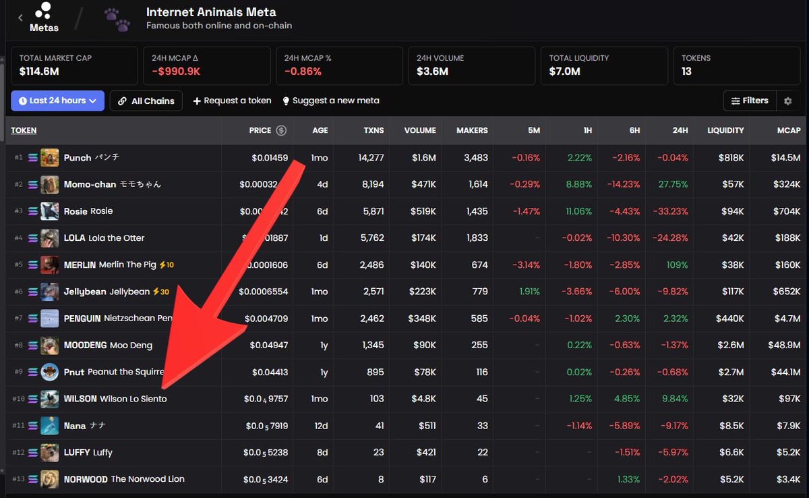Image resolution: width=809 pixels, height=498 pixels.
Task: Open the Last 24 hours timeframe dropdown
Action: click(58, 101)
